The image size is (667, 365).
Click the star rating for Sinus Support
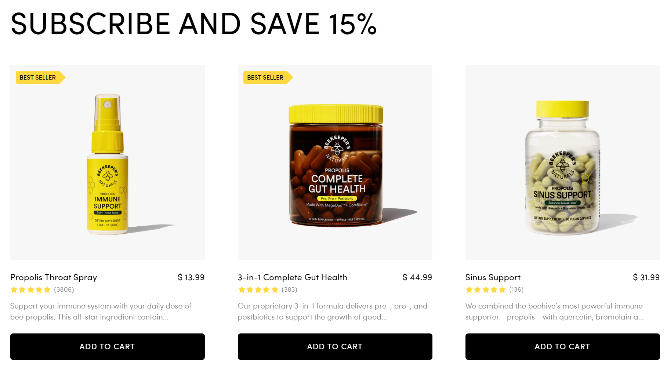pyautogui.click(x=486, y=290)
